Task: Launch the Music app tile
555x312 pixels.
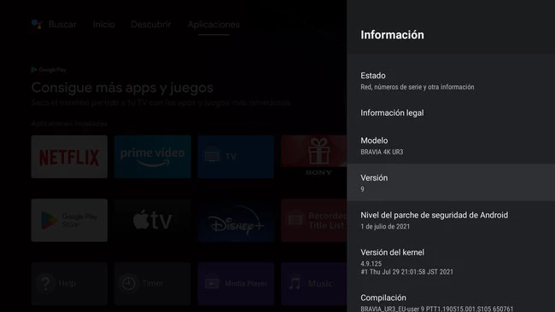Action: click(x=314, y=283)
